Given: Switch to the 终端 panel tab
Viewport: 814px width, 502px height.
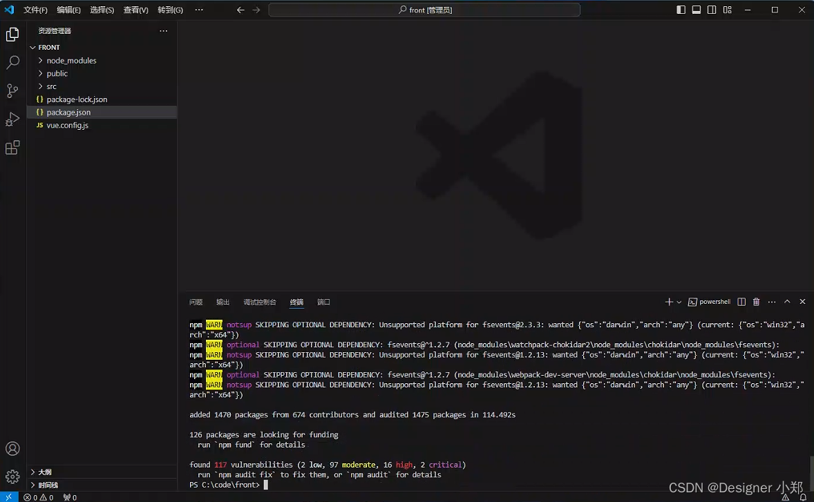Looking at the screenshot, I should point(296,302).
